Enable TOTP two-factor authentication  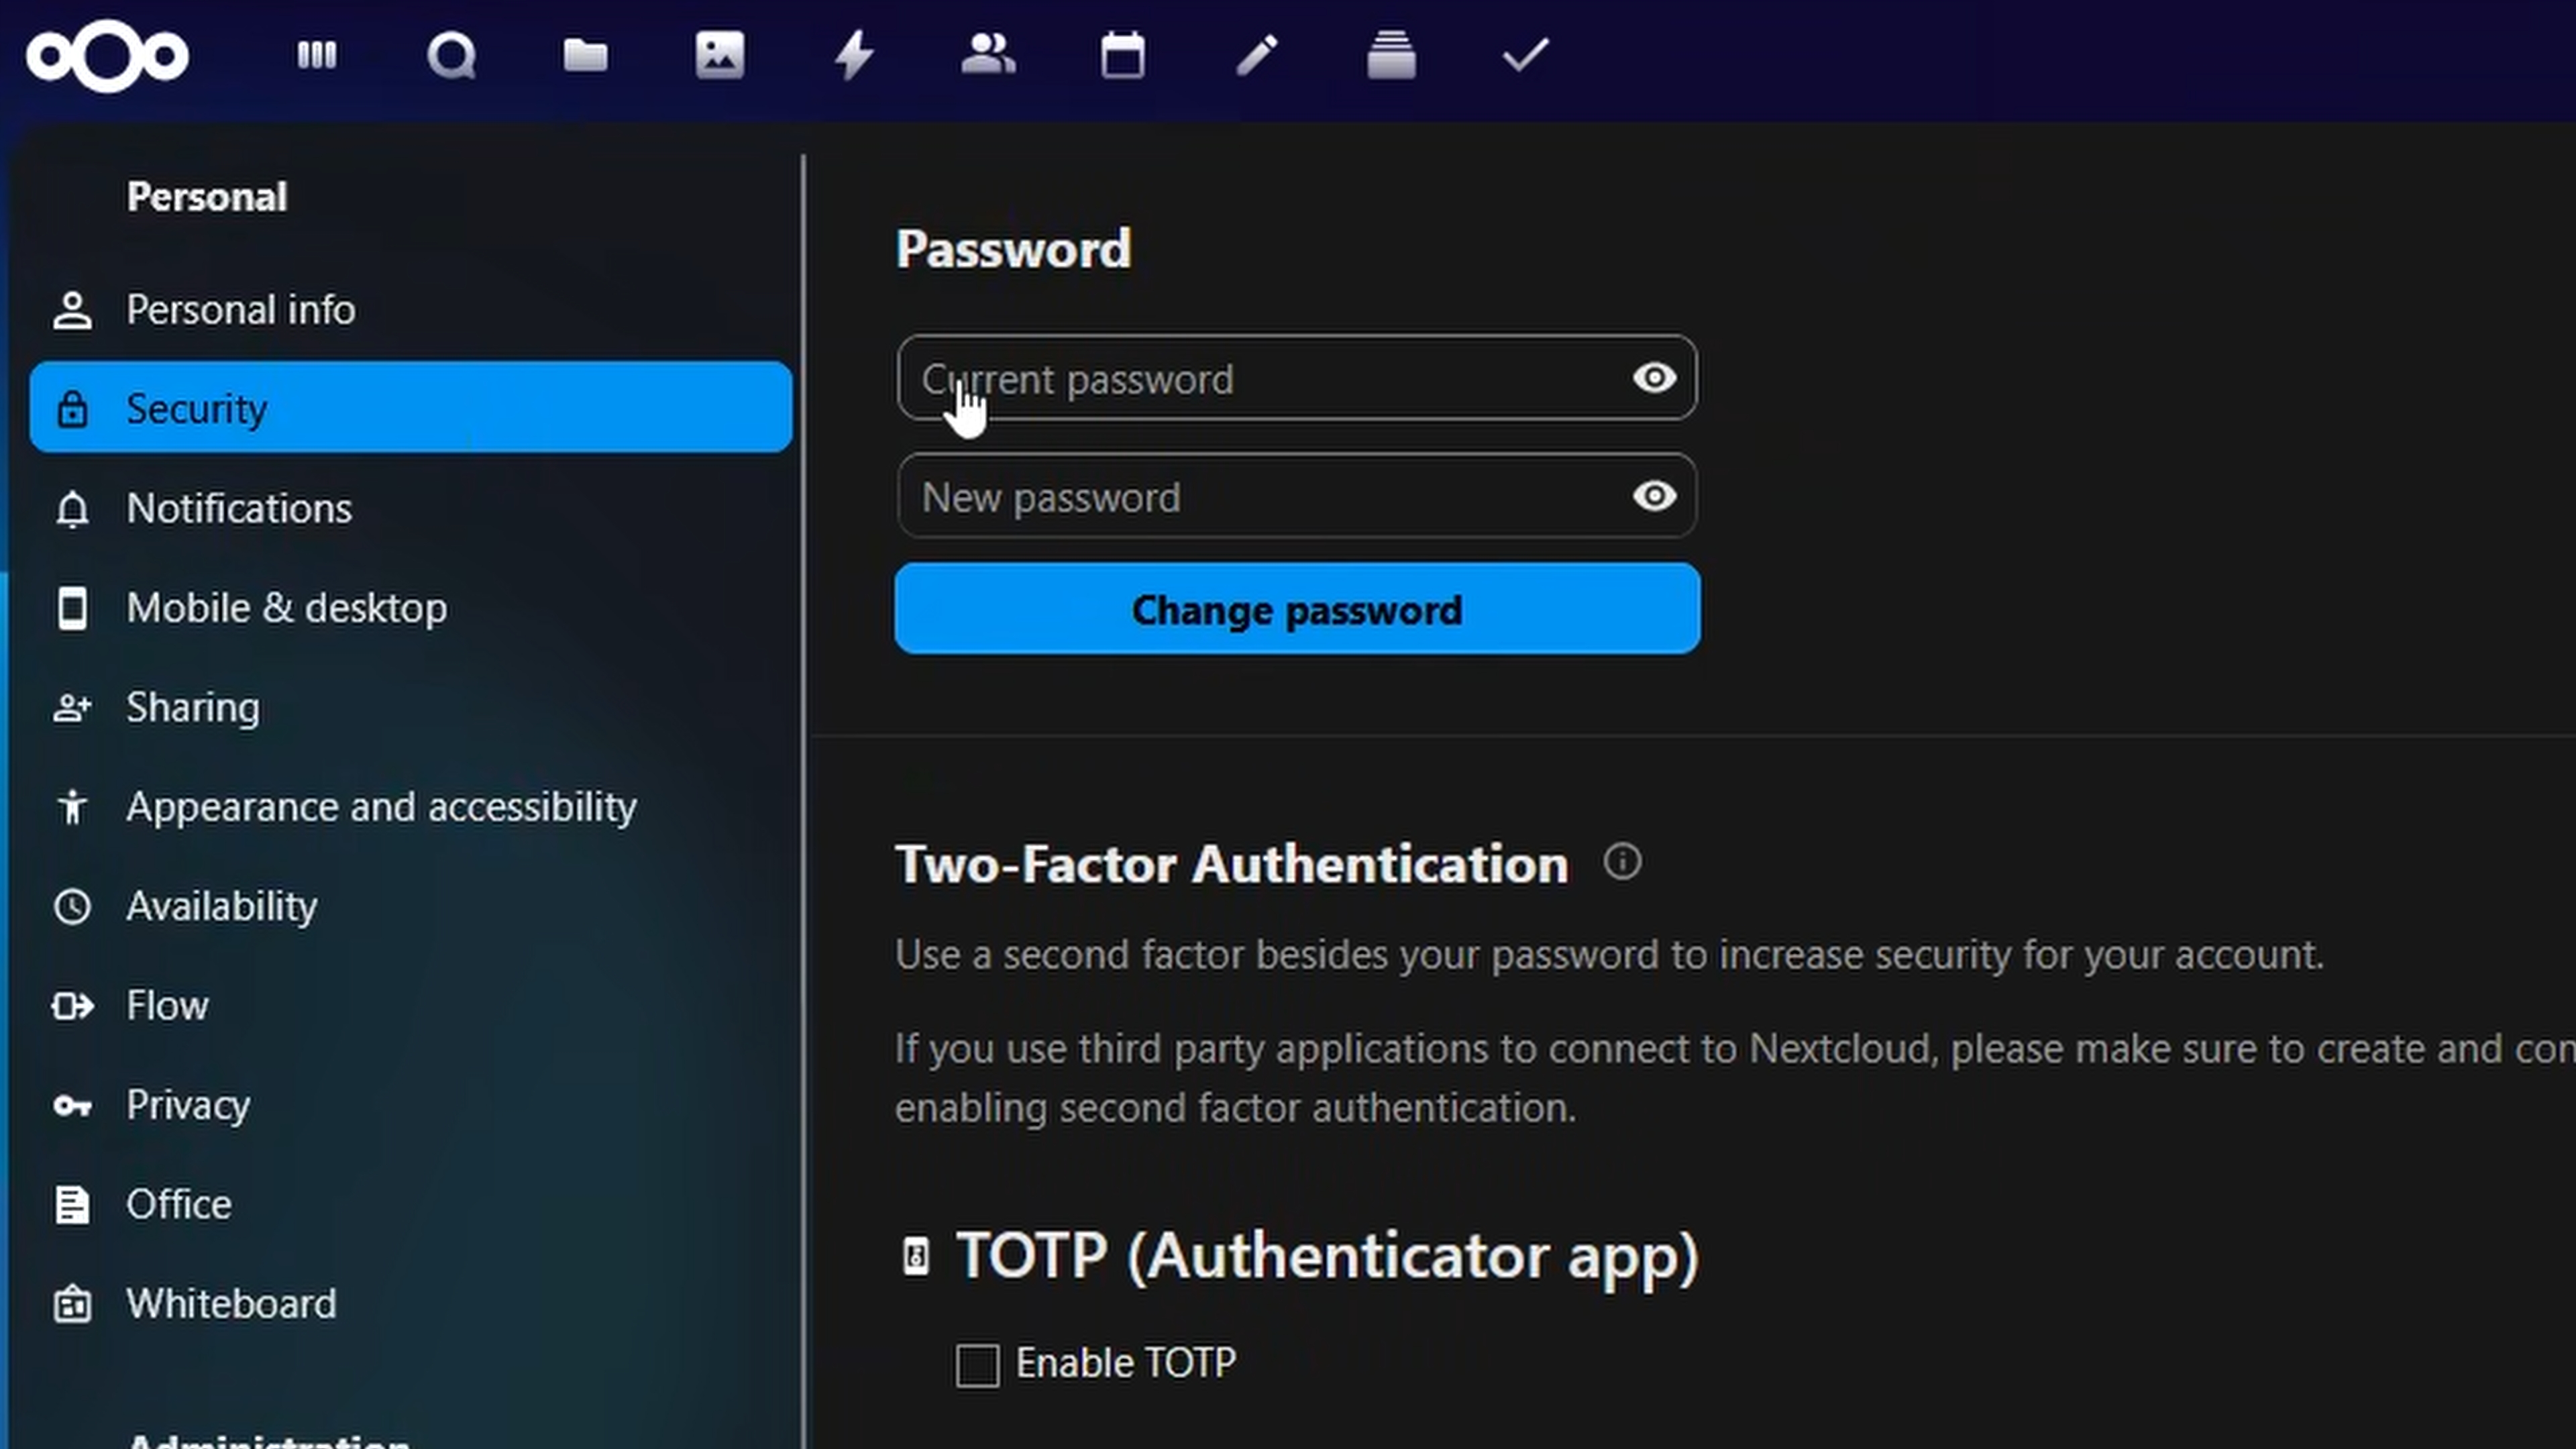[977, 1363]
